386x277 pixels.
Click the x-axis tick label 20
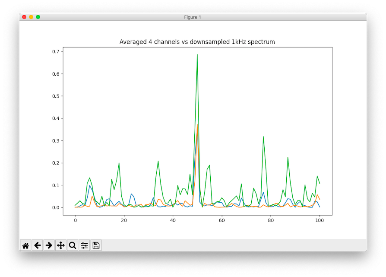coord(124,220)
